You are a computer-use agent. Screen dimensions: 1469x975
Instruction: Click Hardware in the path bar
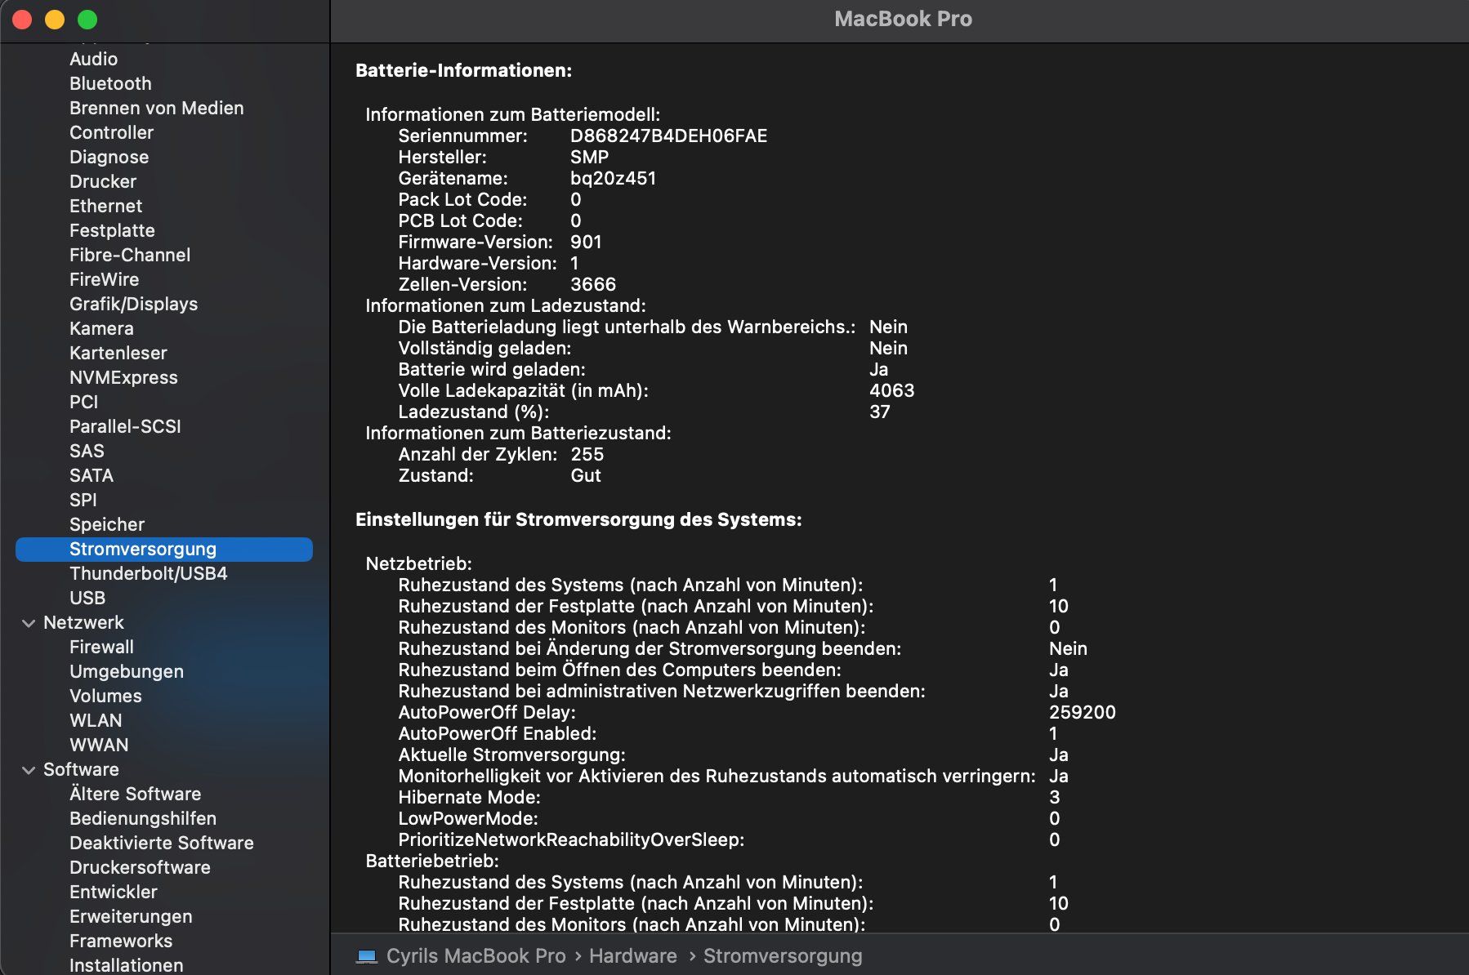(x=633, y=956)
